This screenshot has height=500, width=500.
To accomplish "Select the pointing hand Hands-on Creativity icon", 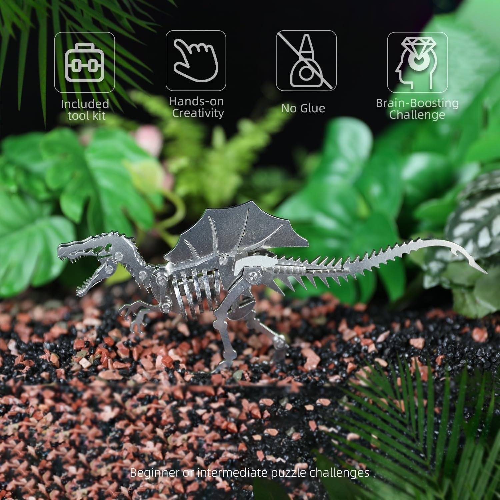I will pos(196,60).
